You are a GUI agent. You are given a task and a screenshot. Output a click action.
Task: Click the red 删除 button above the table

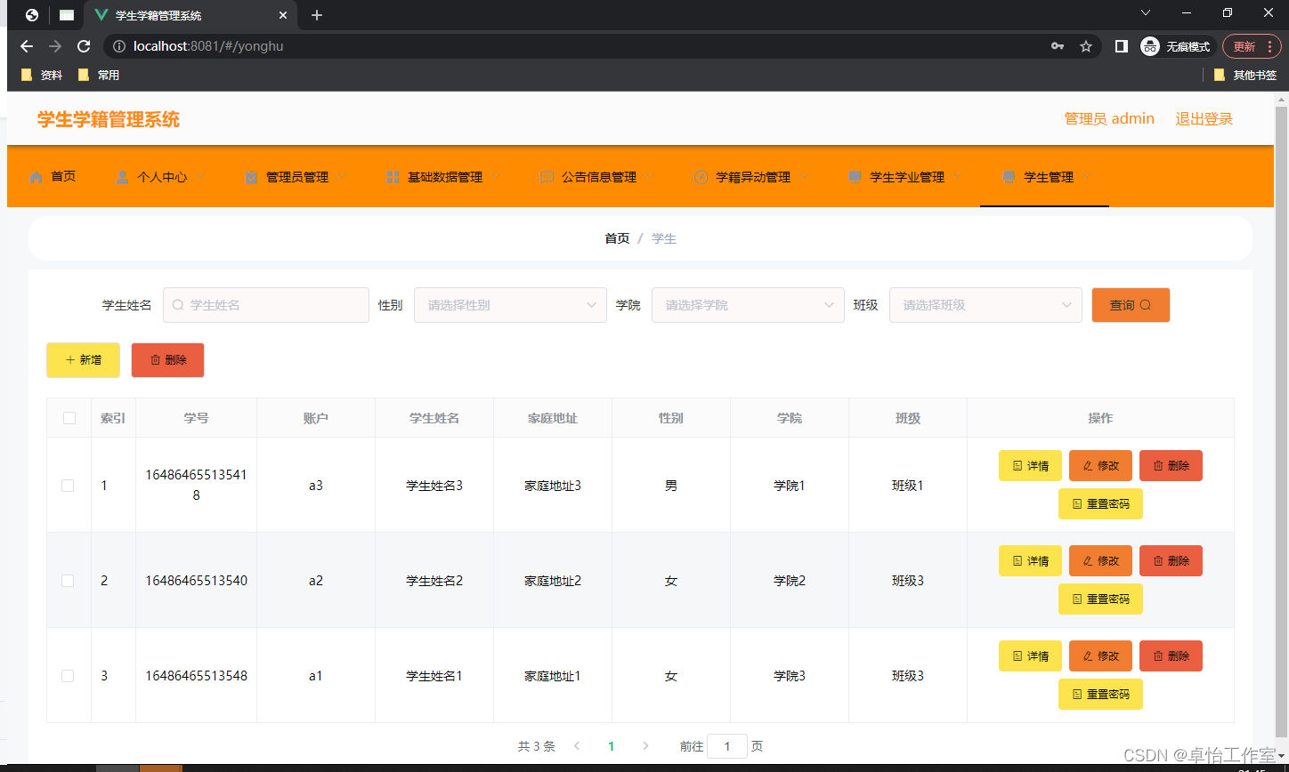(167, 360)
